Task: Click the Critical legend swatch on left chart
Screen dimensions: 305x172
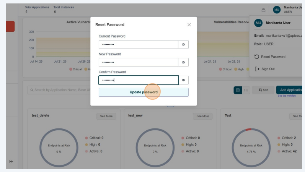Action: click(x=71, y=69)
